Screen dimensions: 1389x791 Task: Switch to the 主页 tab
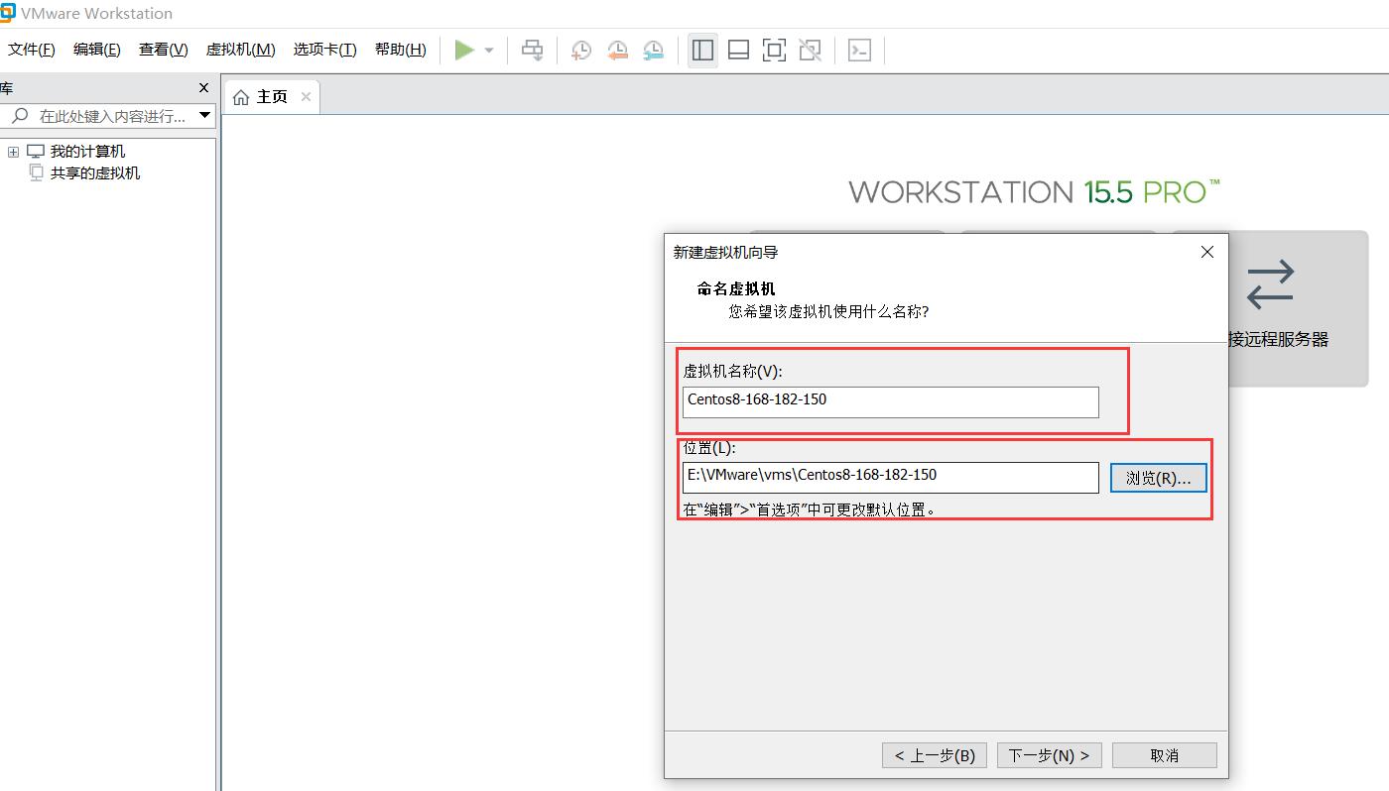(269, 95)
